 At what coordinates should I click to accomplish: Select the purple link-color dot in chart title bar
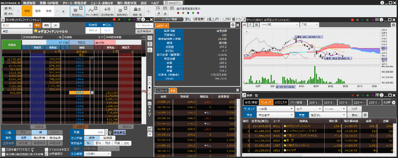coord(373,20)
